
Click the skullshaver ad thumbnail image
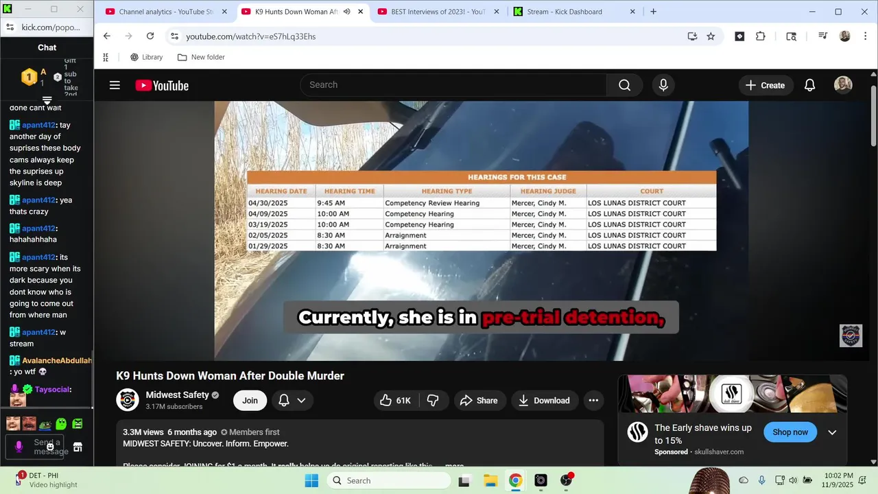732,394
